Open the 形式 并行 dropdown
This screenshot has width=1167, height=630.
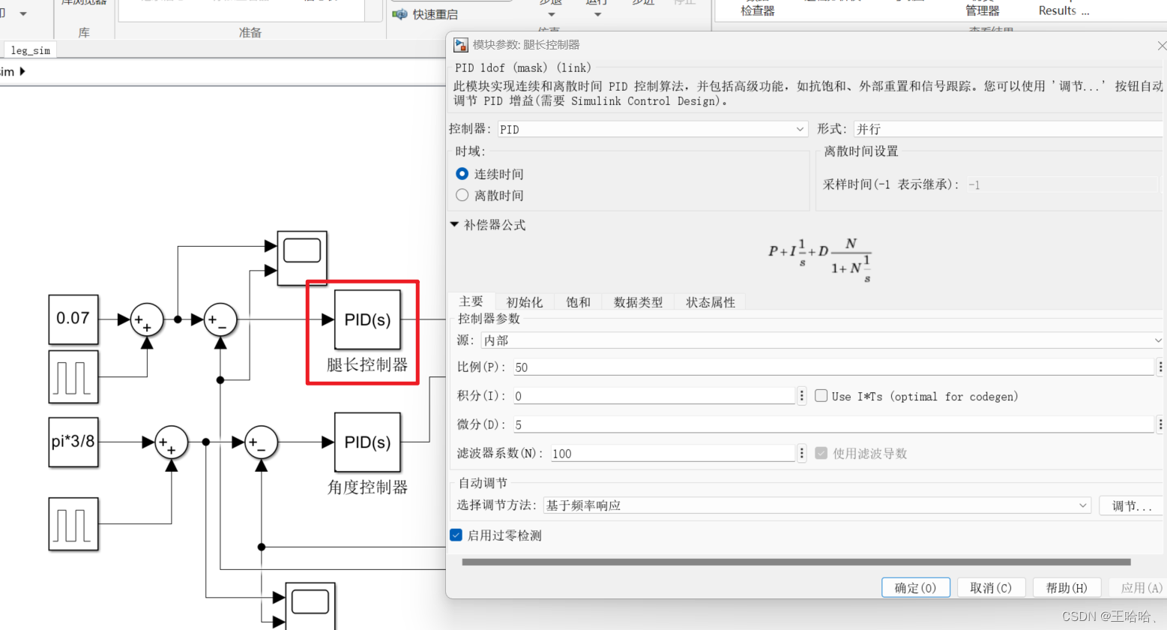pyautogui.click(x=1010, y=129)
